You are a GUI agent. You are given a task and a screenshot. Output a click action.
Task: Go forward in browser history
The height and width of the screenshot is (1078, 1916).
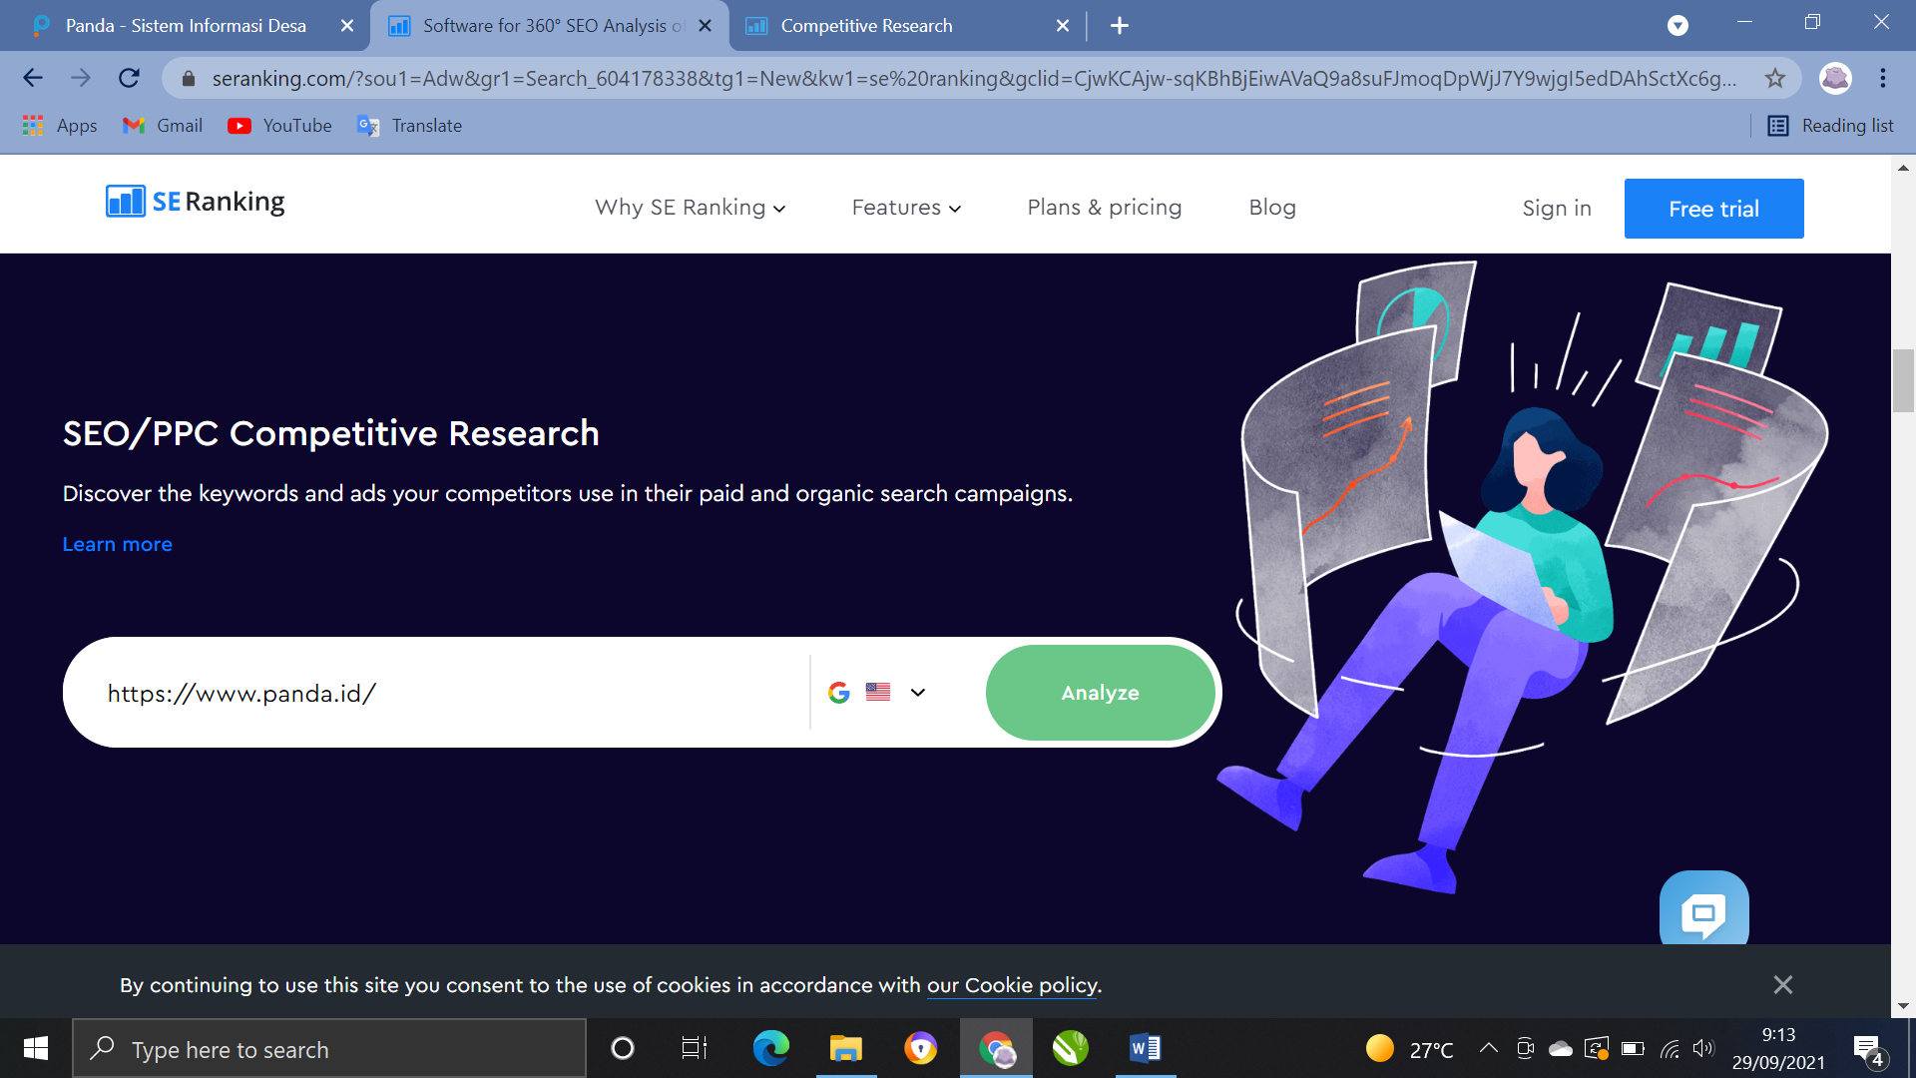[x=81, y=78]
